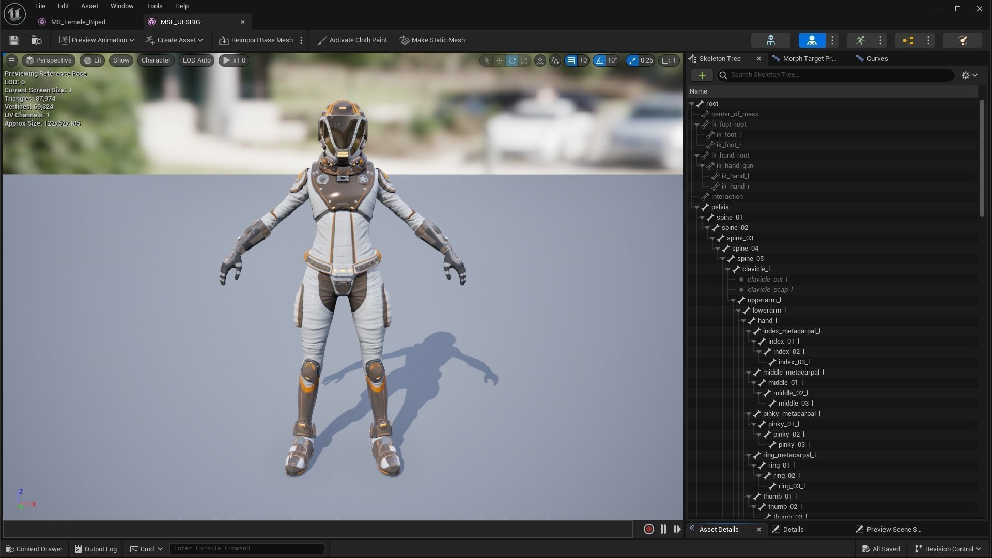Screen dimensions: 992x558
Task: Toggle rotation angle snapping
Action: pyautogui.click(x=599, y=60)
